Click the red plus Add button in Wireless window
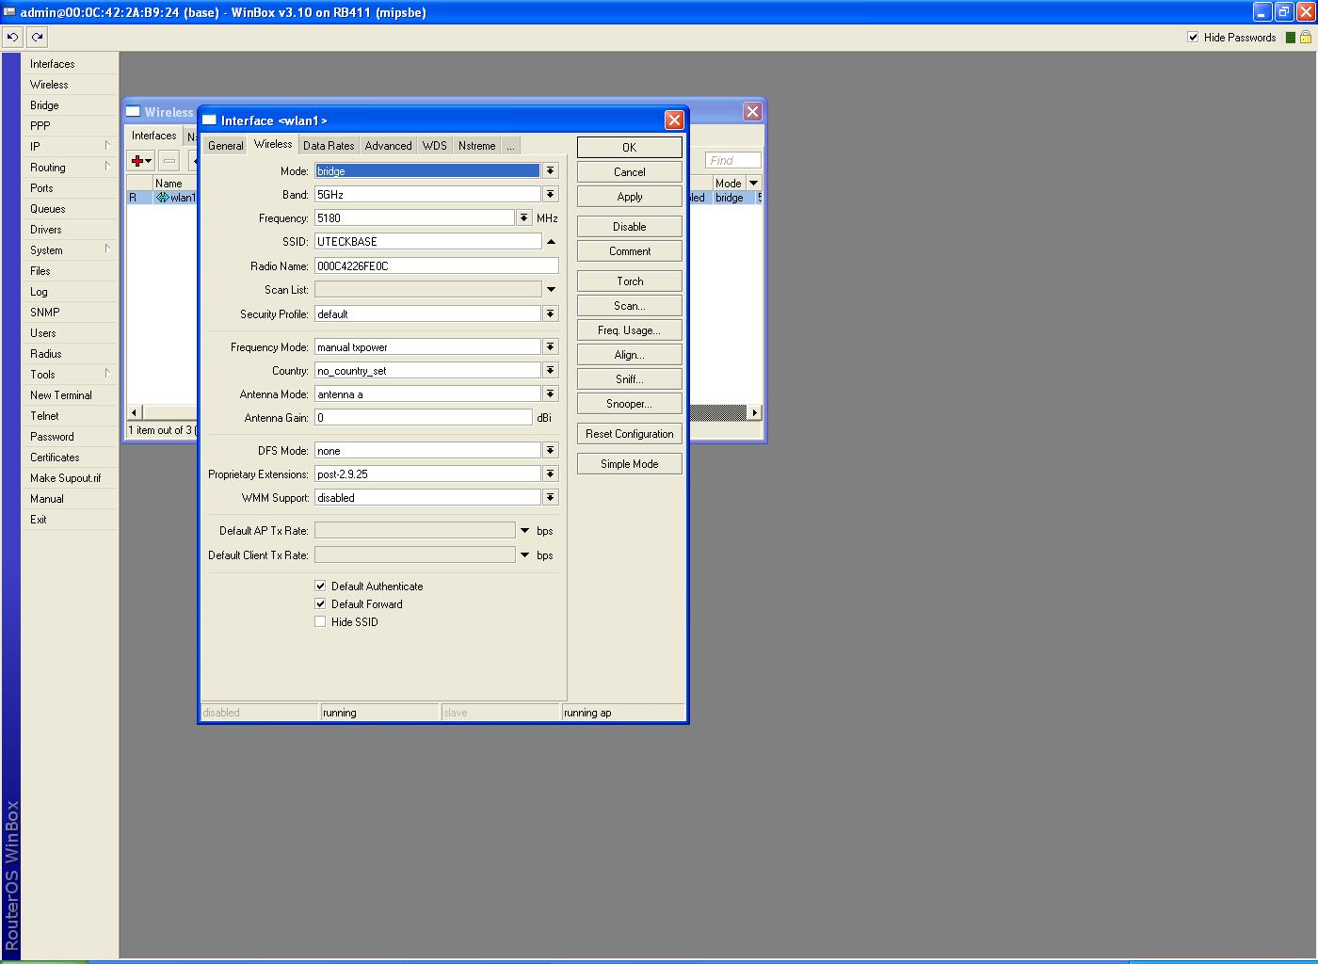 pos(141,161)
